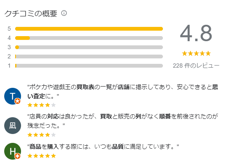Click the 4.8 overall rating score
This screenshot has height=163, width=229.
196,33
